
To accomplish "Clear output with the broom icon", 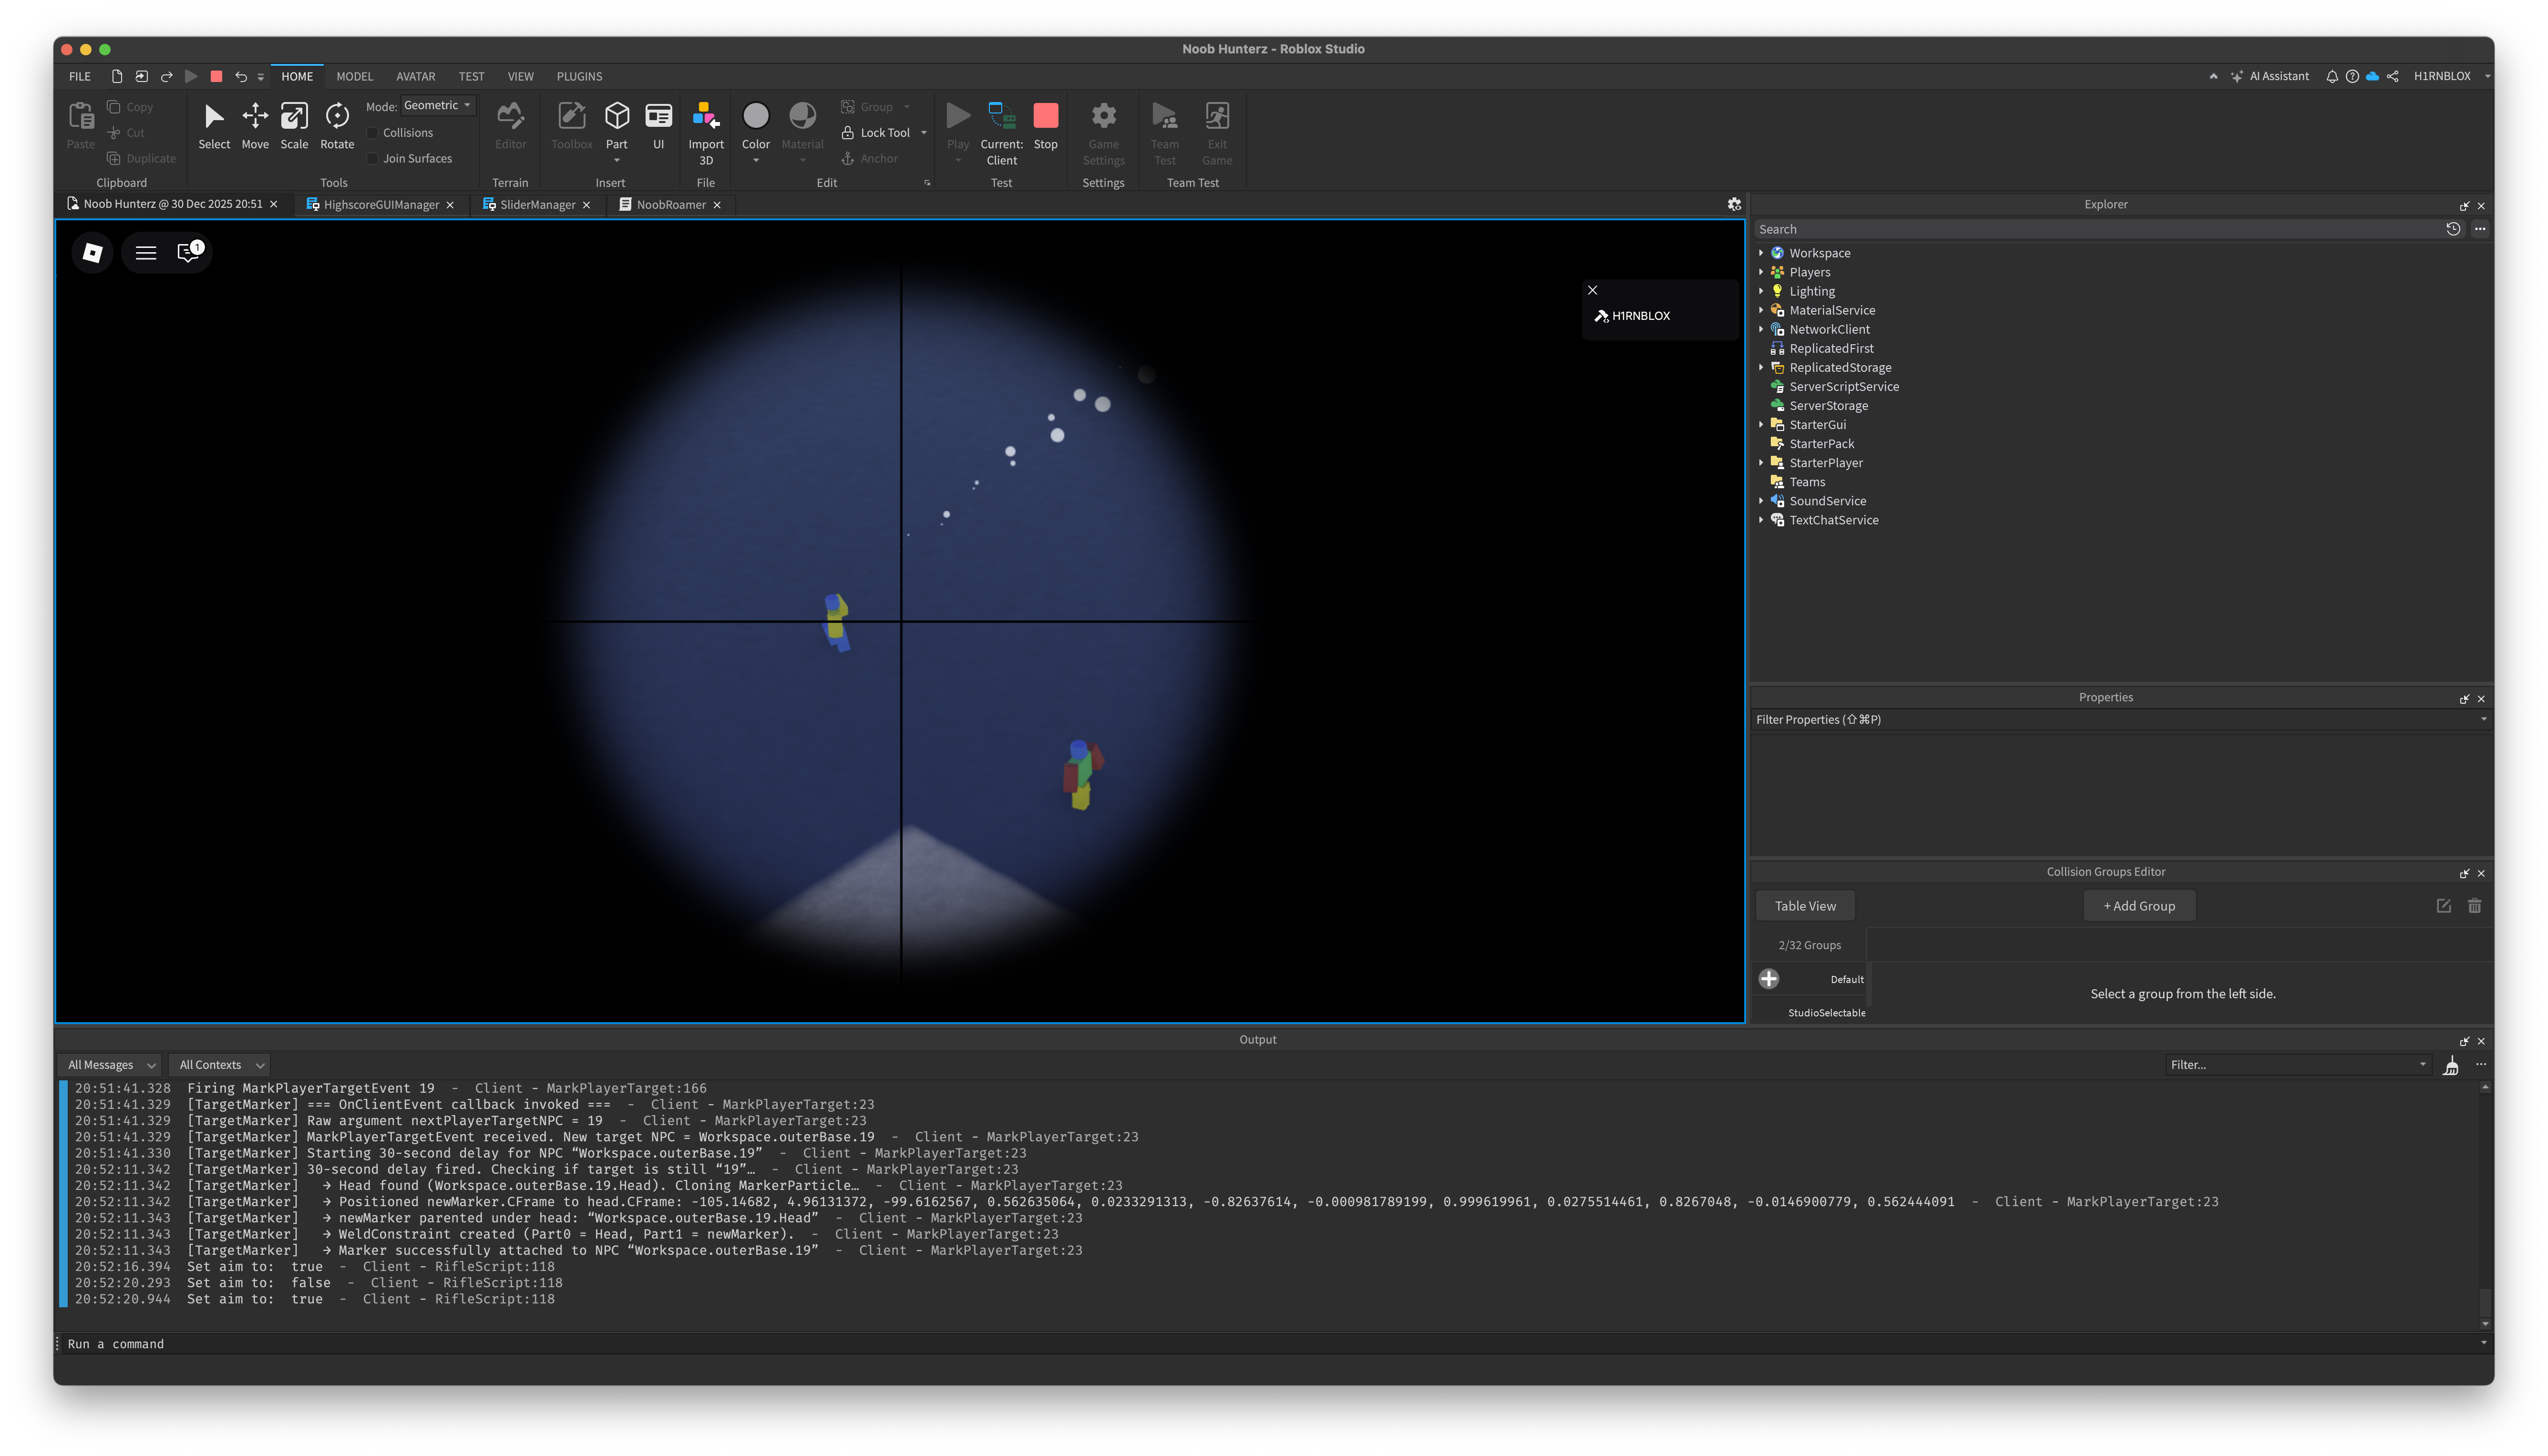I will (2450, 1066).
